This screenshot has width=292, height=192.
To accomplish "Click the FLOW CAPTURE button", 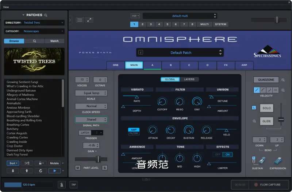I will click(267, 185).
